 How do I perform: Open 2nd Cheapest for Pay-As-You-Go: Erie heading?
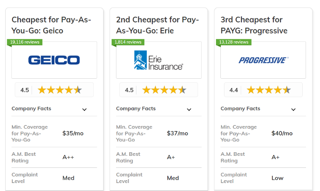(157, 25)
